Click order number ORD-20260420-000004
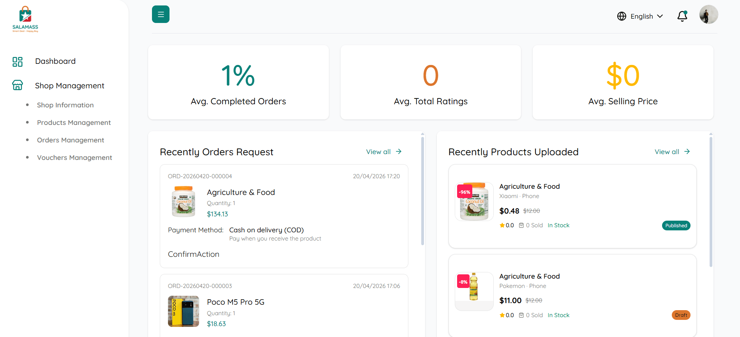740x337 pixels. [x=200, y=176]
